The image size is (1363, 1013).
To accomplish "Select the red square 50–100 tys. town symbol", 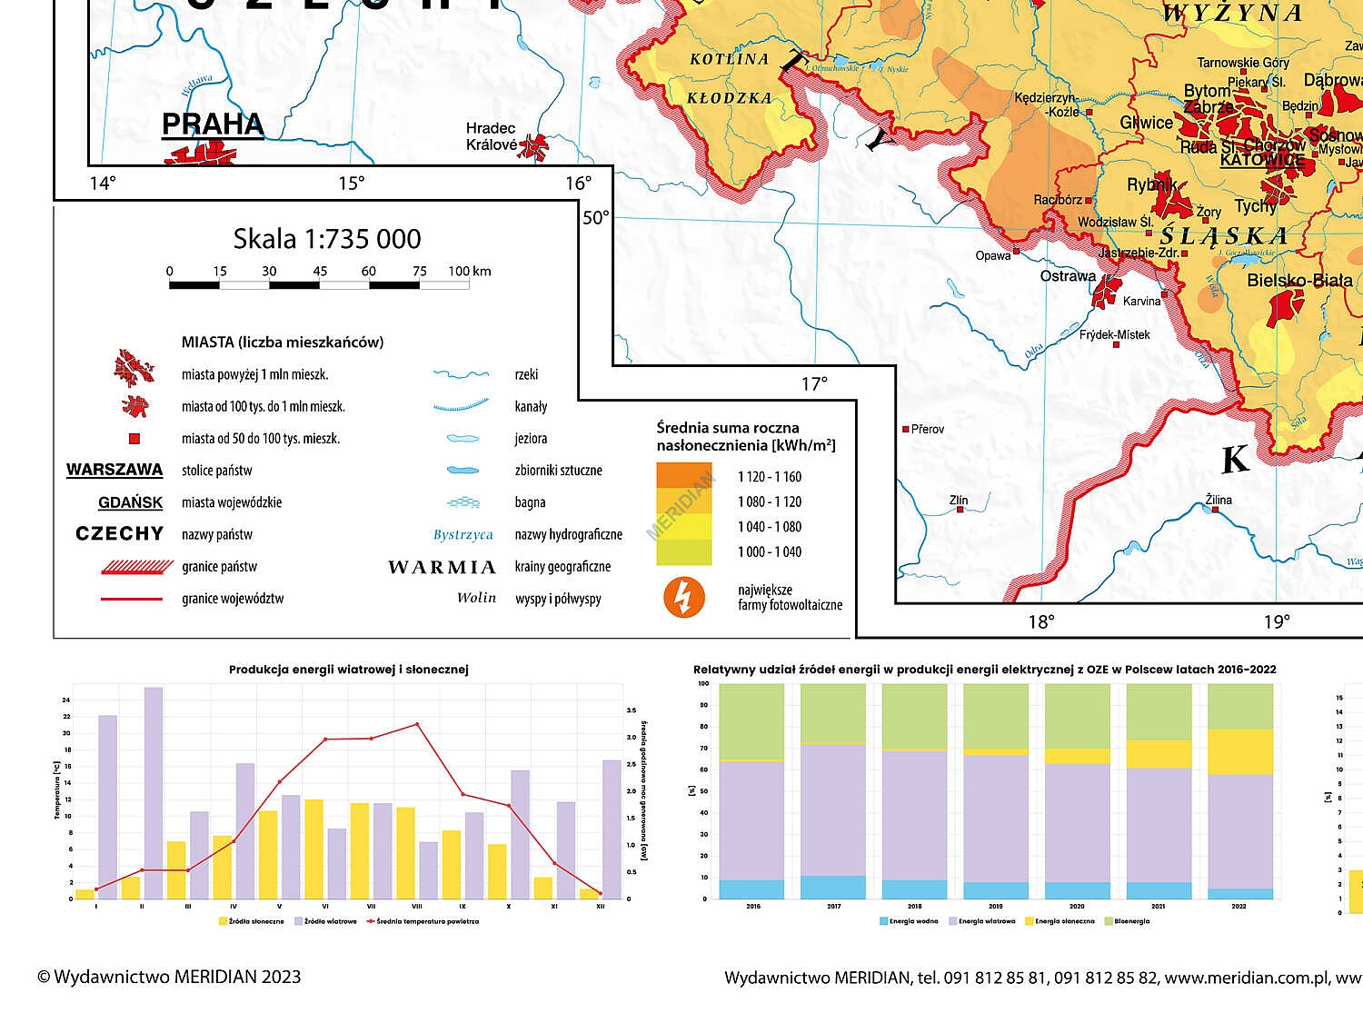I will [134, 439].
